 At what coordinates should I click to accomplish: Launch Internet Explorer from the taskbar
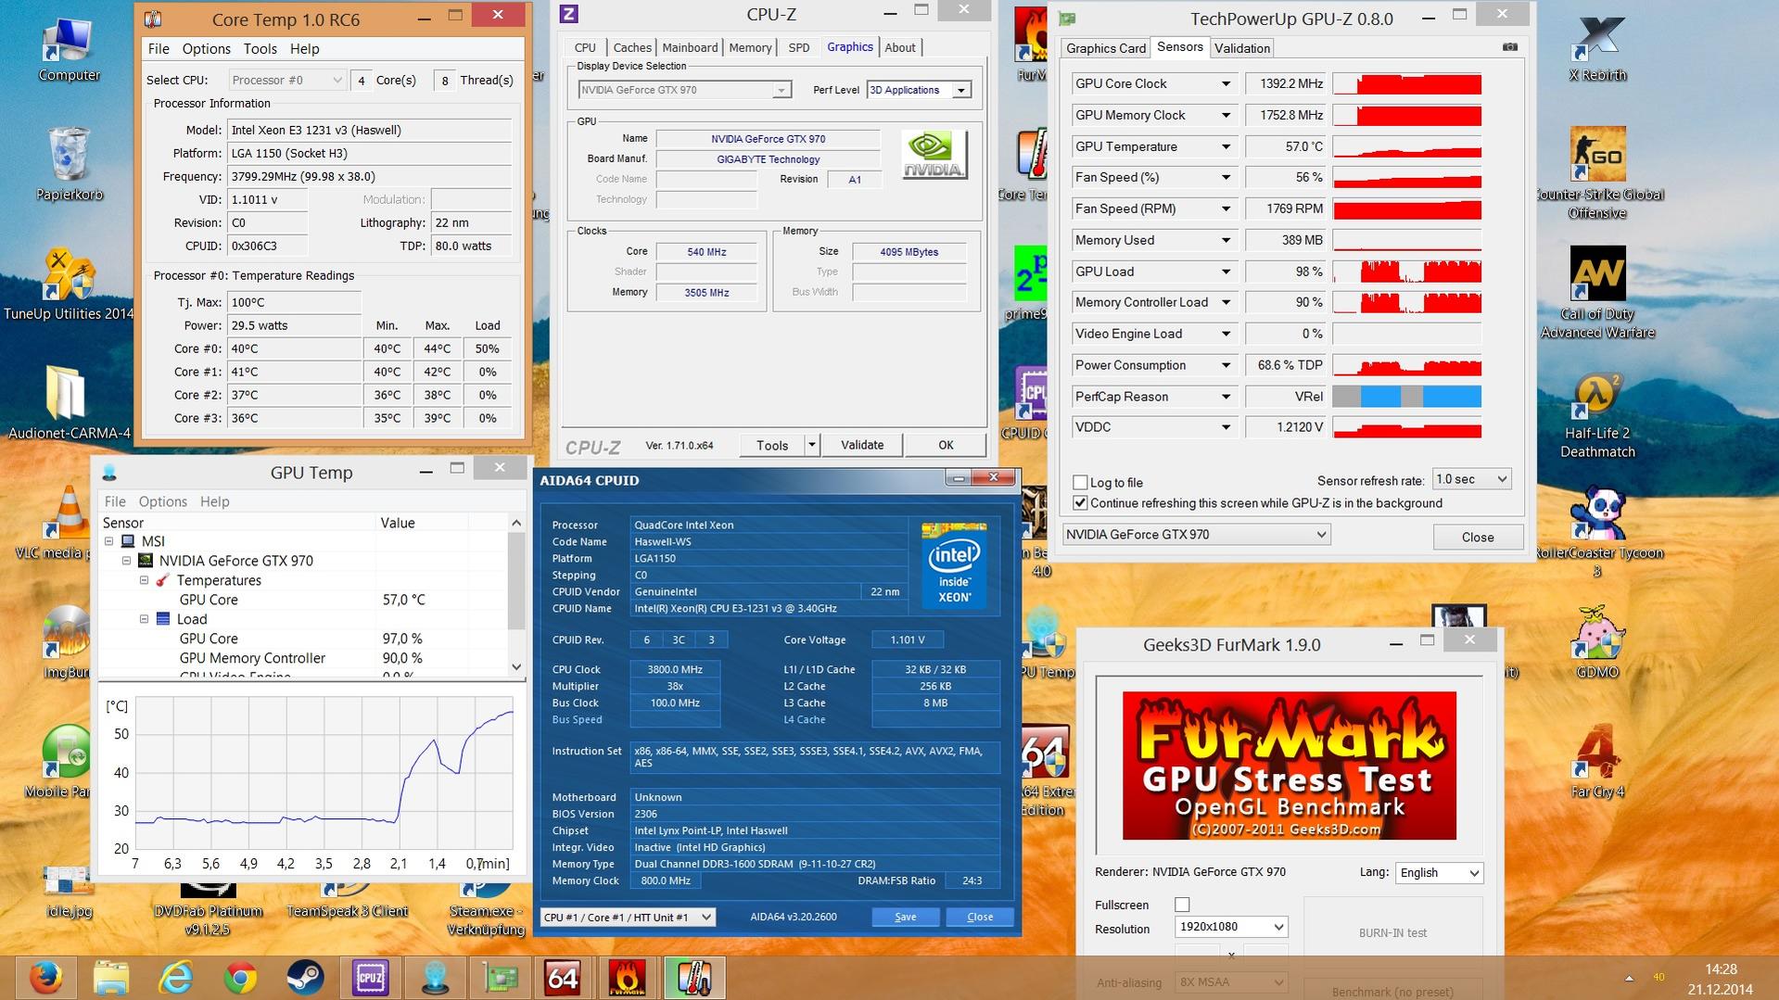coord(176,978)
